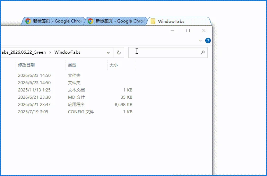Sort by the 大小 column header
Image resolution: width=267 pixels, height=176 pixels.
[x=121, y=65]
